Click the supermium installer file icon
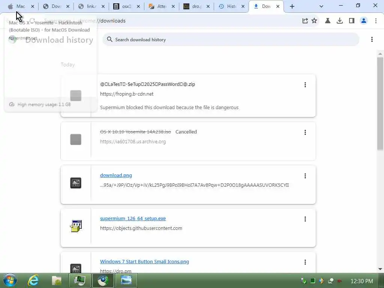 (76, 226)
